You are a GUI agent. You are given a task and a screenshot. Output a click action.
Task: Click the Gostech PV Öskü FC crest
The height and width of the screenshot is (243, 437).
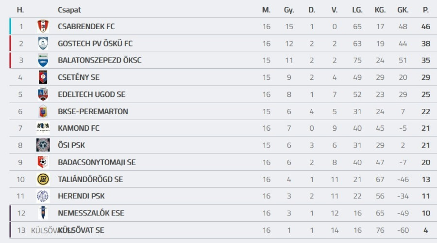coord(43,44)
